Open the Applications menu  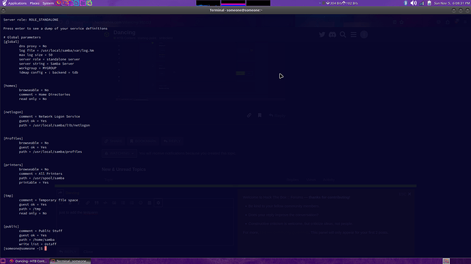17,3
